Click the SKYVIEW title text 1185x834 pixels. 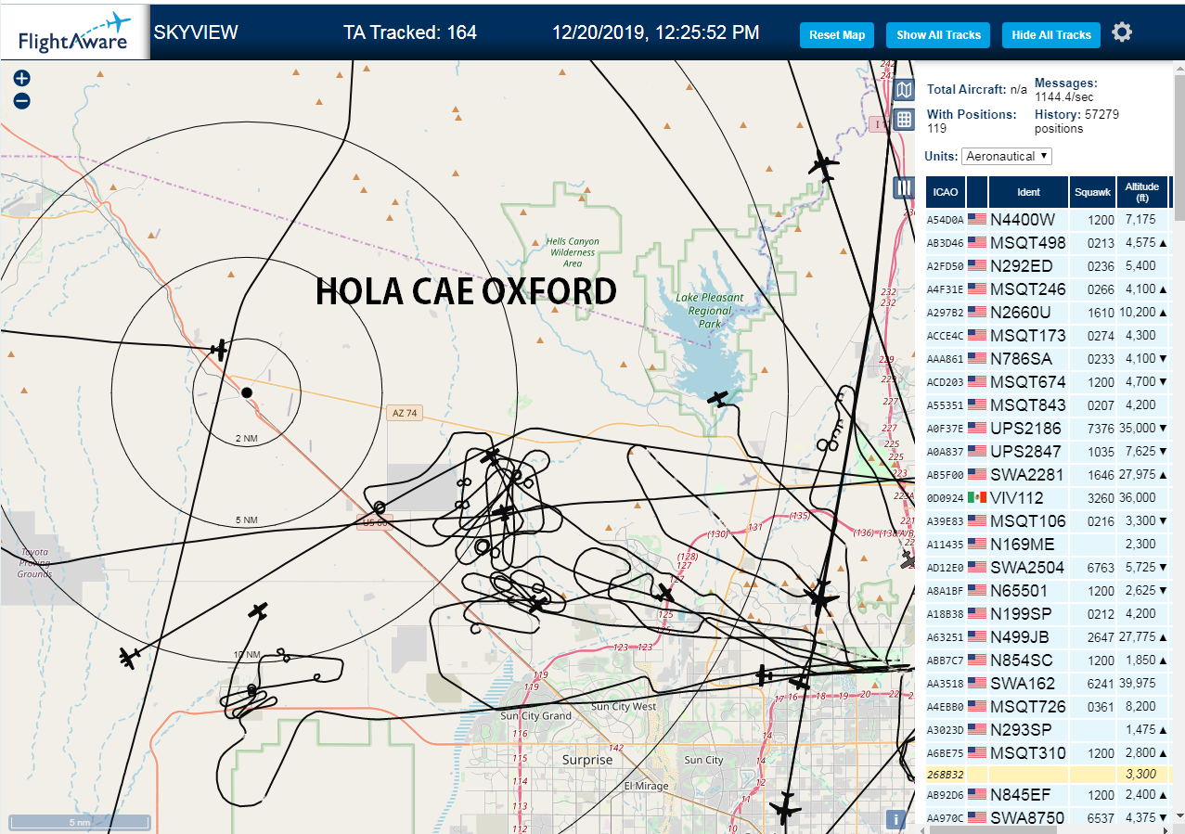[196, 32]
